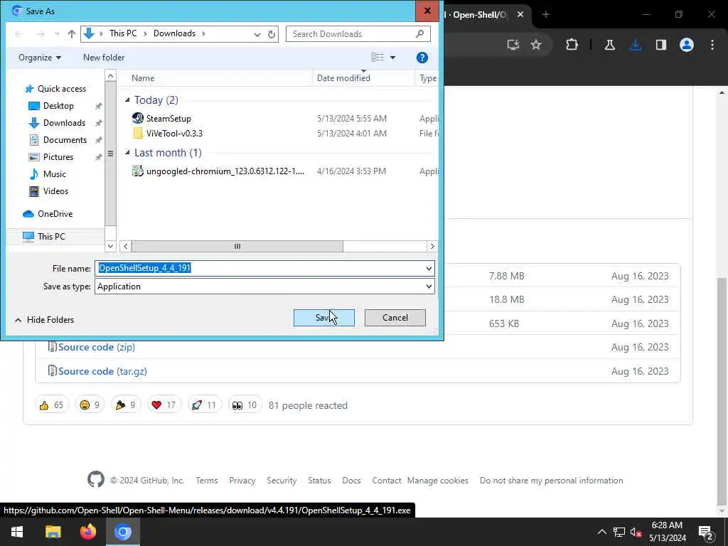728x546 pixels.
Task: Click the Save button
Action: pos(323,318)
